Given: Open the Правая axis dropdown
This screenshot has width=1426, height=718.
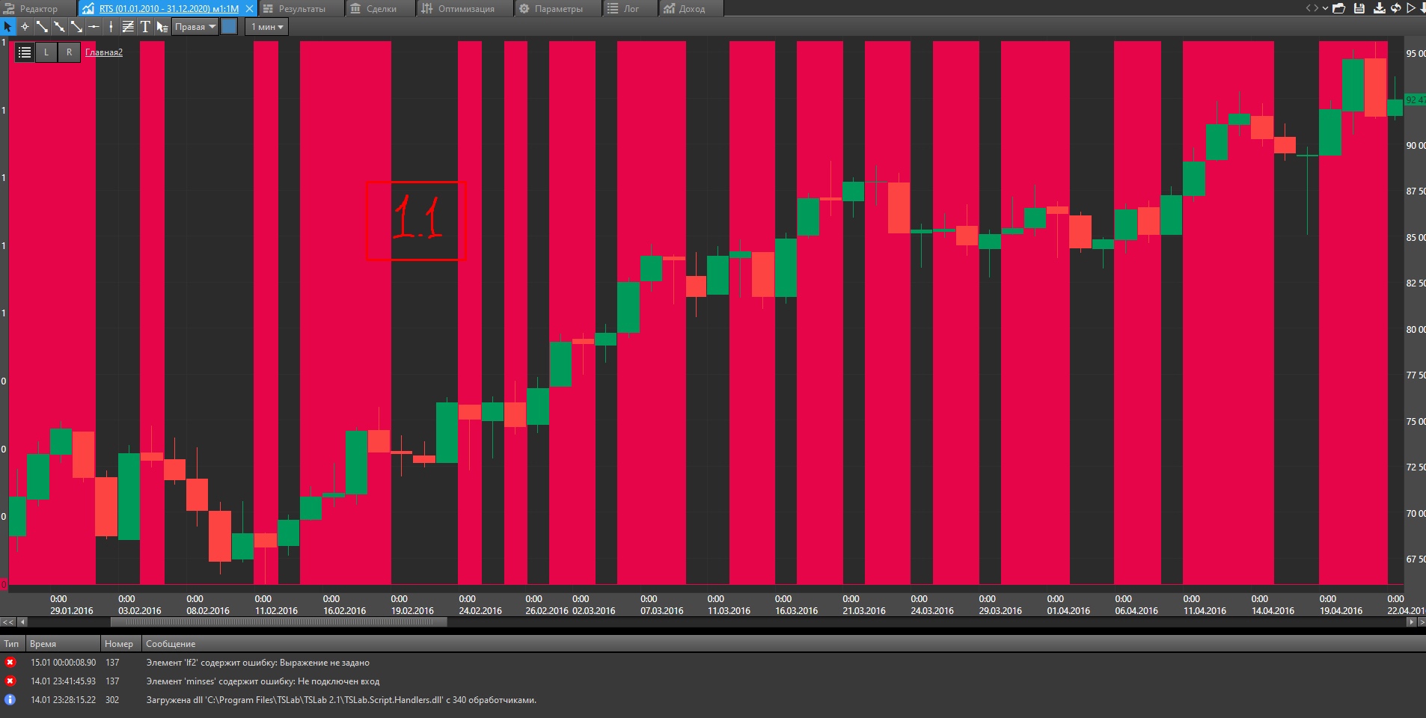Looking at the screenshot, I should (x=195, y=27).
